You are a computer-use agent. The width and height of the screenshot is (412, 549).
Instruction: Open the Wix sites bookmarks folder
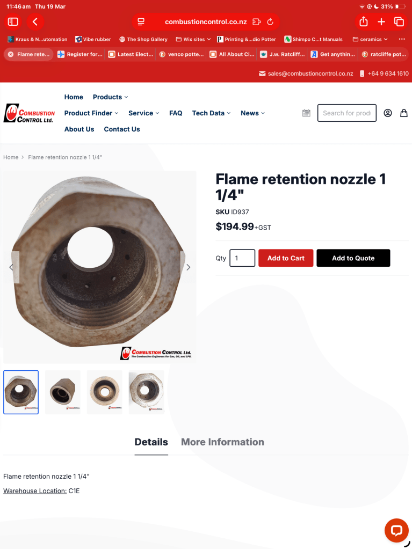(x=193, y=39)
